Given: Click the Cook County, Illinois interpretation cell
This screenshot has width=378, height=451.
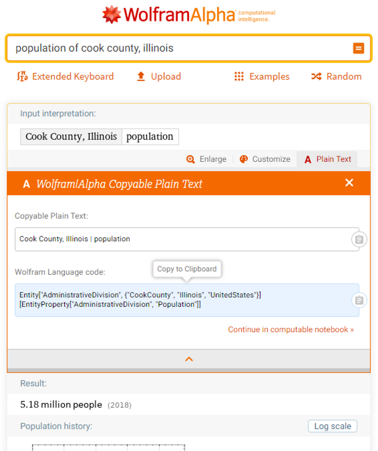Looking at the screenshot, I should (x=71, y=137).
